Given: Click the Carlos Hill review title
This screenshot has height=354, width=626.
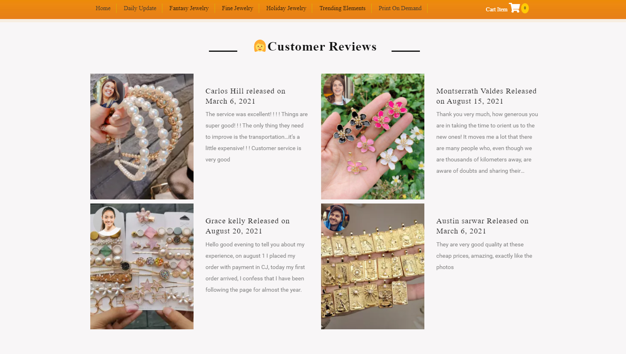Looking at the screenshot, I should click(x=245, y=96).
